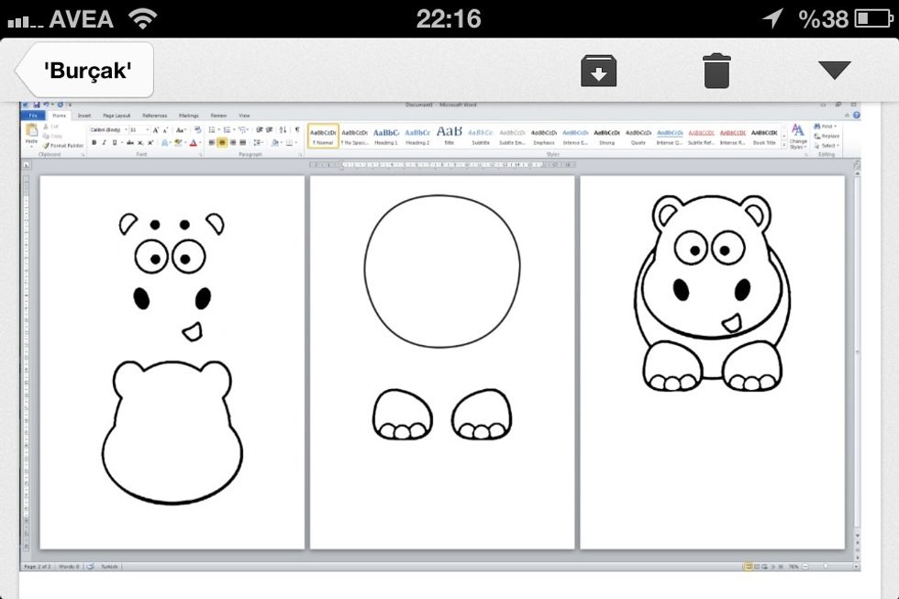The width and height of the screenshot is (899, 599).
Task: Click the complete hippo drawing on third page
Action: 711,292
